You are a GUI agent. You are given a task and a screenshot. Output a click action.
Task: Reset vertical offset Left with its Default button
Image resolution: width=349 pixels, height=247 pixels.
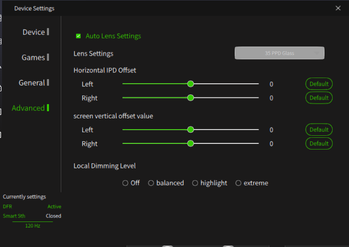(319, 130)
